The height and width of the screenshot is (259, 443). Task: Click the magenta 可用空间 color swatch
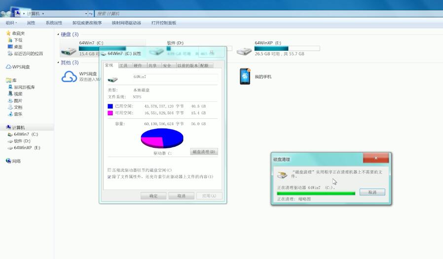(x=110, y=113)
